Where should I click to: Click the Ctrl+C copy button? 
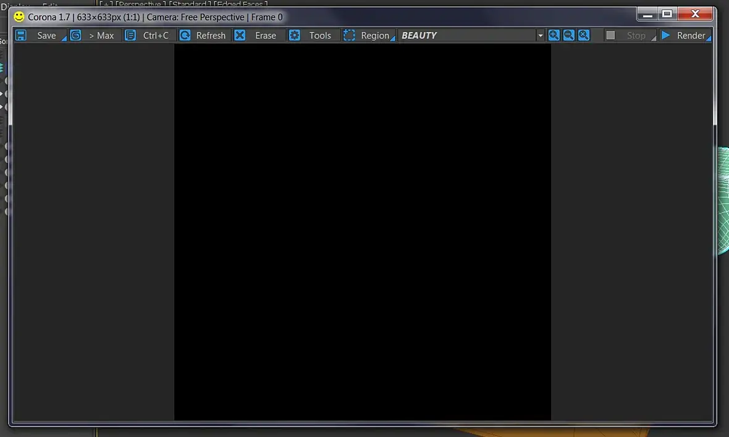click(x=156, y=36)
